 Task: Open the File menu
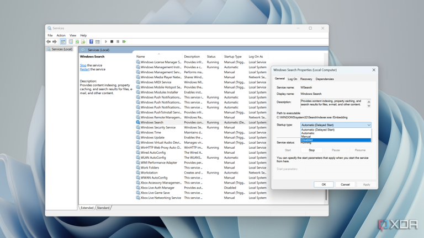tap(50, 35)
